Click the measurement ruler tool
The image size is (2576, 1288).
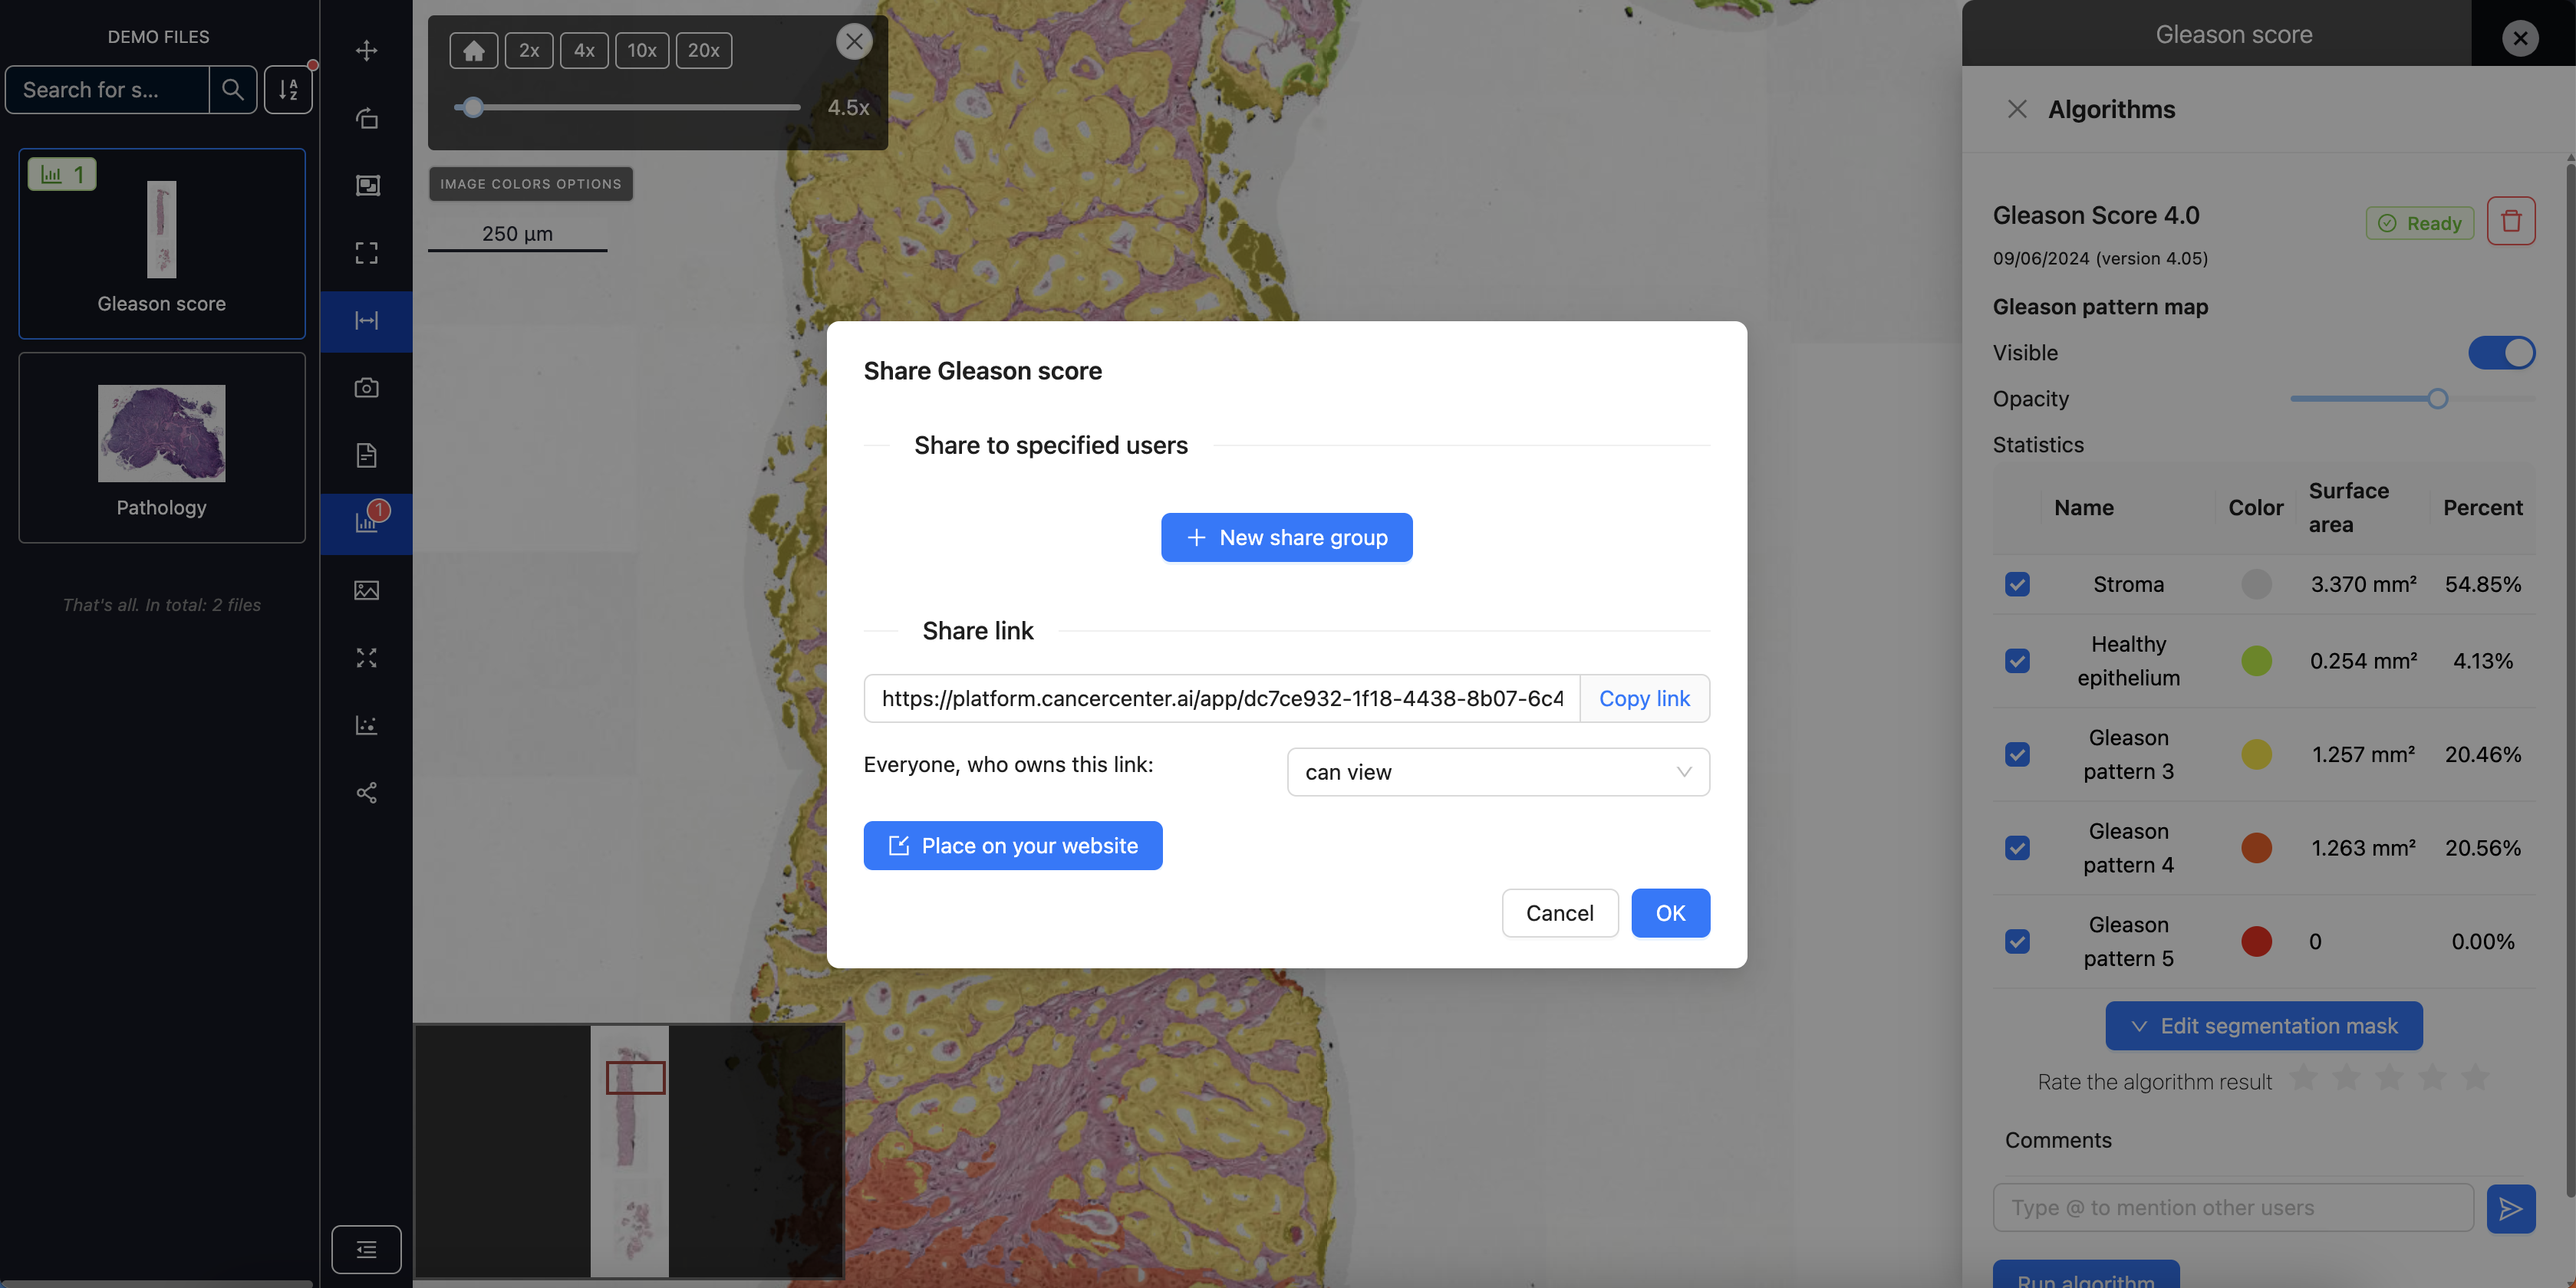click(366, 320)
